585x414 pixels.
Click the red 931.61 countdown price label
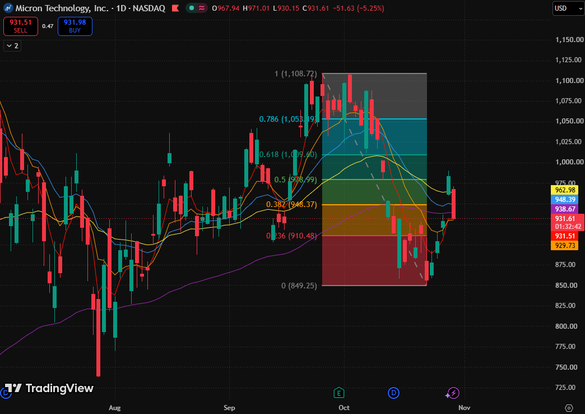point(568,222)
